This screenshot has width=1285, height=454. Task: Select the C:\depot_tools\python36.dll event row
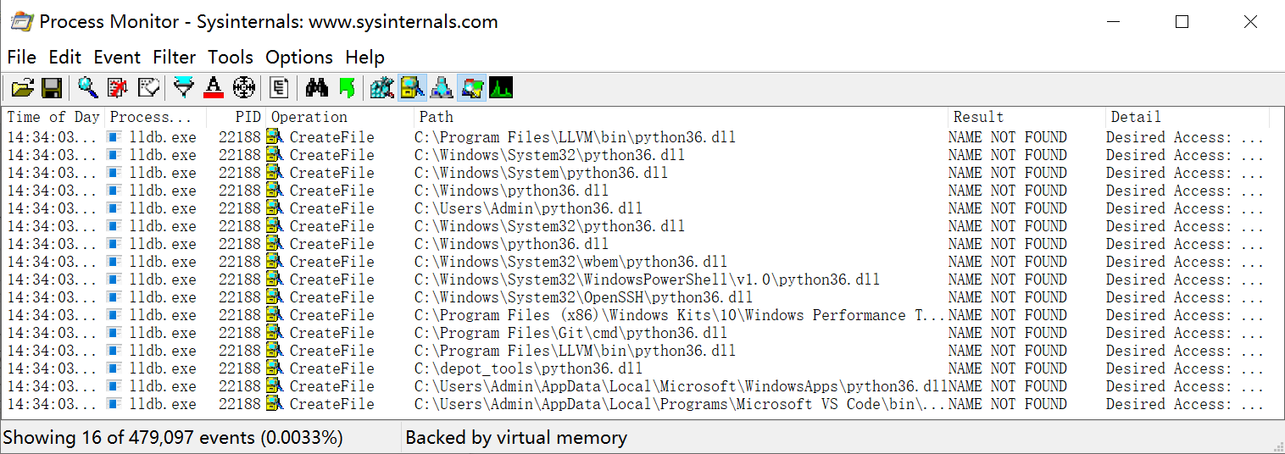click(642, 368)
